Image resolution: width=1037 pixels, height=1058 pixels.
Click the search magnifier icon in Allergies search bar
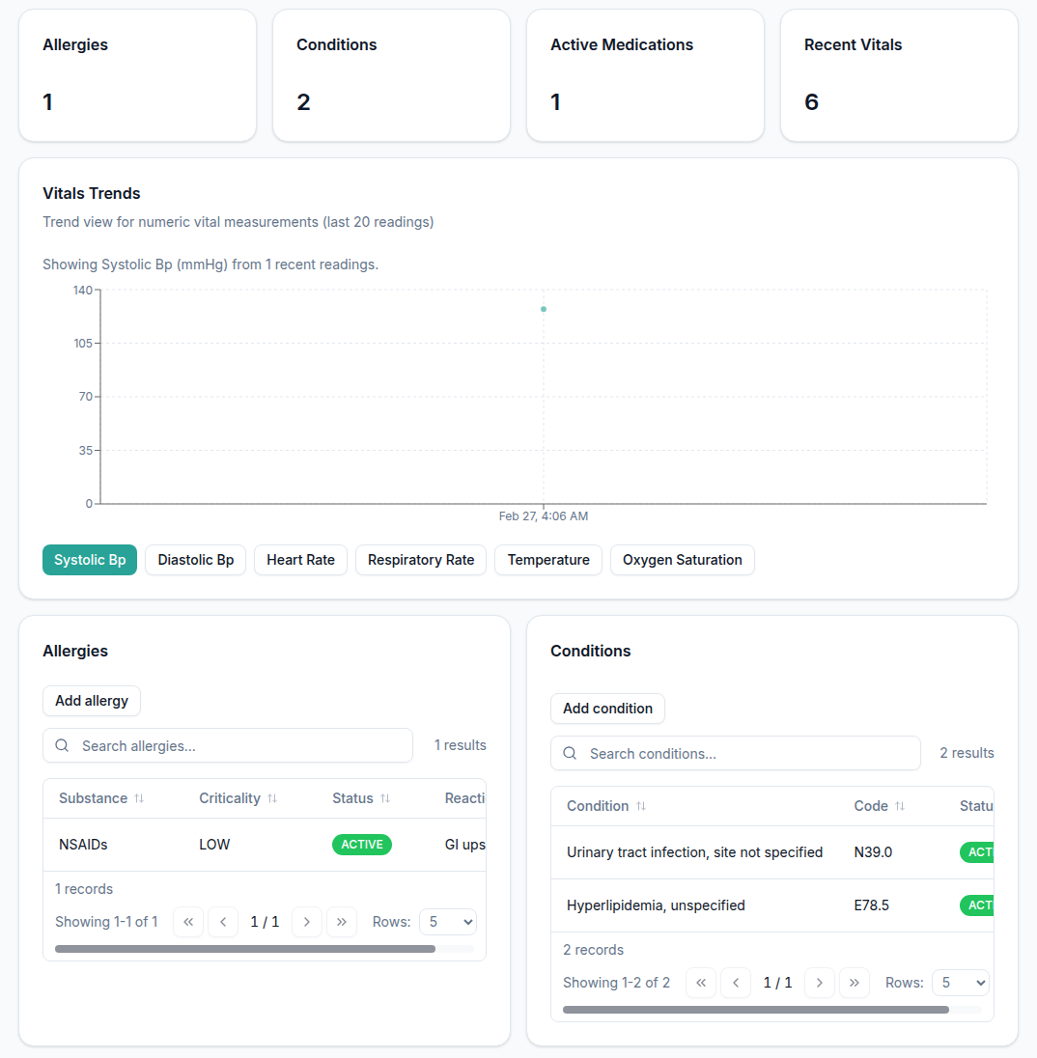(x=62, y=745)
